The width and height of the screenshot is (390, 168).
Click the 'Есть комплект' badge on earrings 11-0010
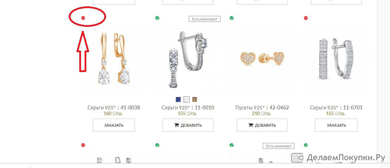(x=205, y=19)
